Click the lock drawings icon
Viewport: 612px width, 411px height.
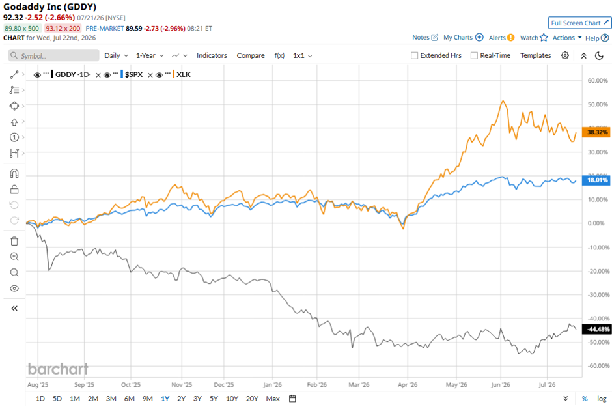pos(14,190)
